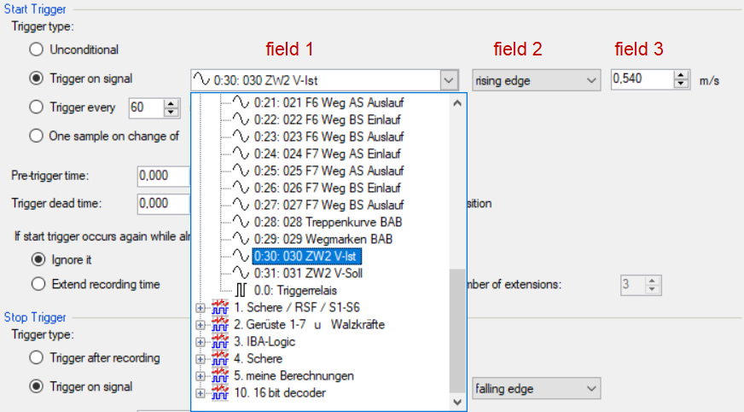Click the Pre-trigger time input field
The image size is (744, 412).
[x=162, y=176]
